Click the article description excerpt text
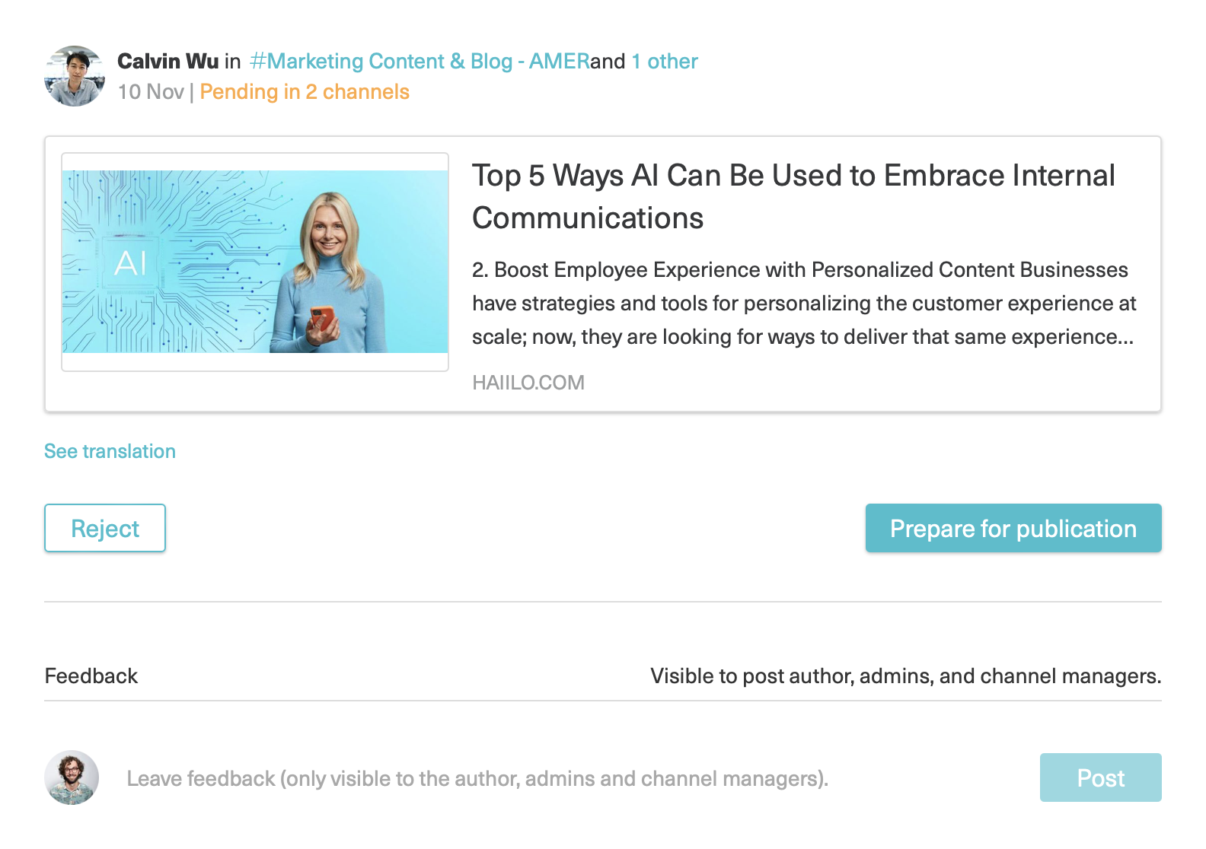Image resolution: width=1206 pixels, height=849 pixels. tap(803, 304)
